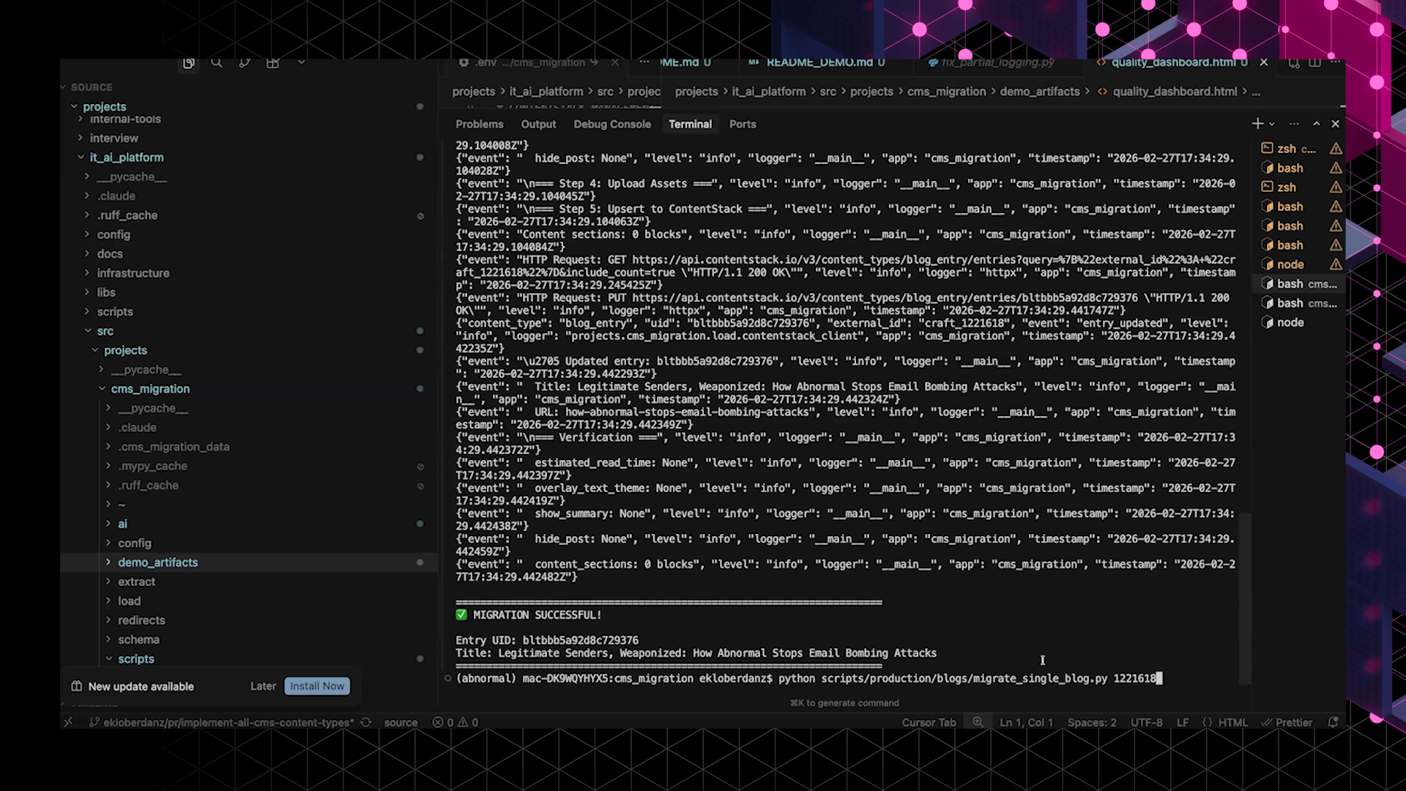Expand the infrastructure folder
Screen dimensions: 1406x791
coord(133,273)
